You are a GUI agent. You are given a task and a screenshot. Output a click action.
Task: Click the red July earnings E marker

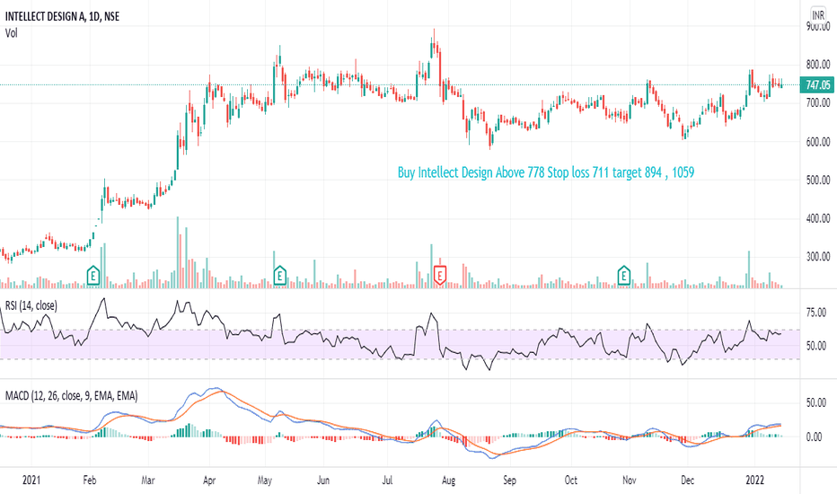pyautogui.click(x=440, y=276)
